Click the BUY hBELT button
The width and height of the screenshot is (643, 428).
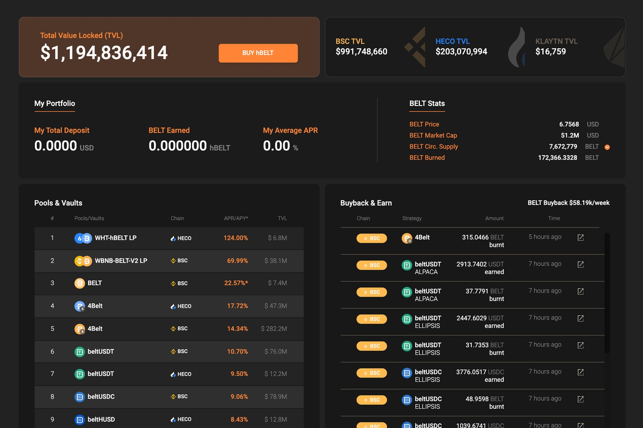click(x=258, y=53)
